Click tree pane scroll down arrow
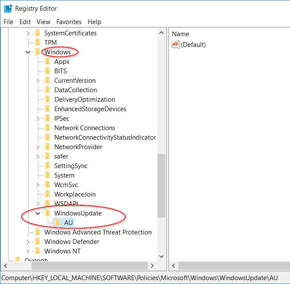Screen dimensions: 290x284 pos(161,256)
